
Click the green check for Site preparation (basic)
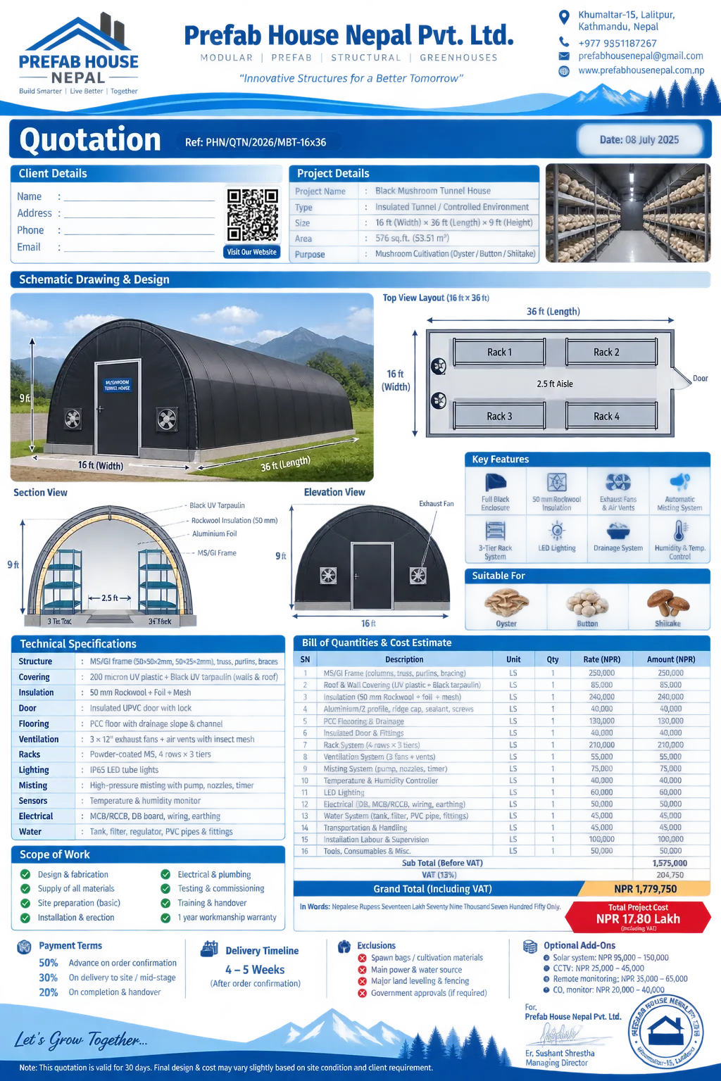pyautogui.click(x=25, y=903)
